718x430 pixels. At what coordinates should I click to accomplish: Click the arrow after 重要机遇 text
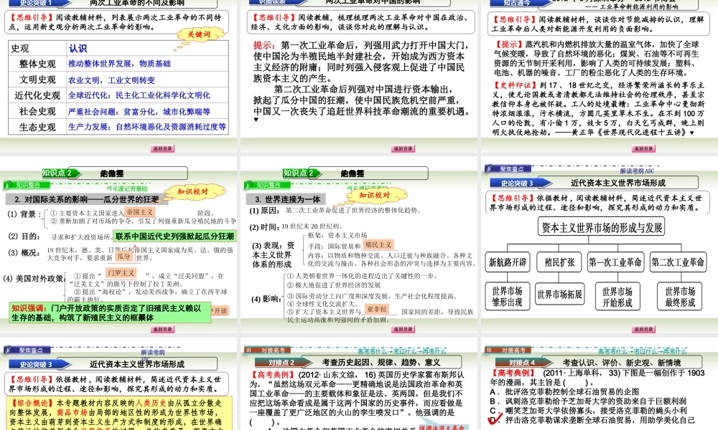point(256,120)
